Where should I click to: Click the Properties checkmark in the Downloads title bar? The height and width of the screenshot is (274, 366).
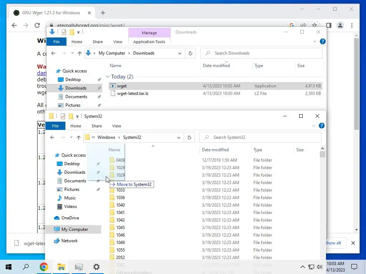tap(64, 32)
